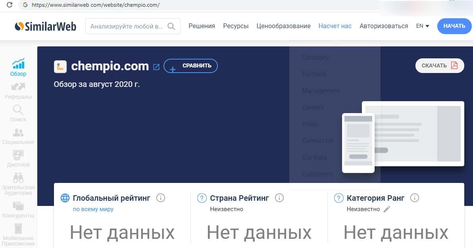
Task: Click the НАЧАТЬ button
Action: pos(454,26)
